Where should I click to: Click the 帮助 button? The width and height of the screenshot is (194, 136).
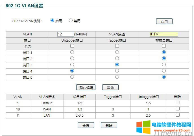pyautogui.click(x=110, y=87)
